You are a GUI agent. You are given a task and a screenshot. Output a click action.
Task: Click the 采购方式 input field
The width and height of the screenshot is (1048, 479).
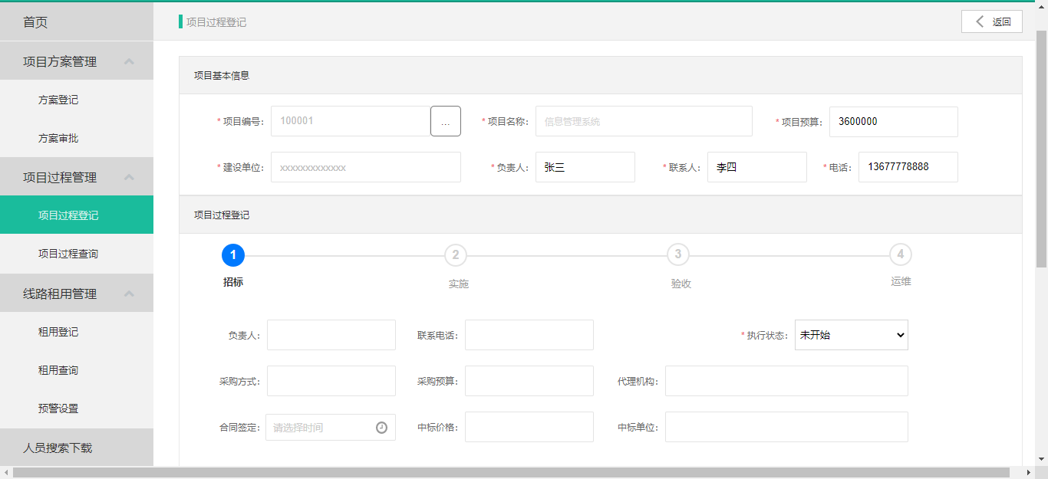coord(331,381)
